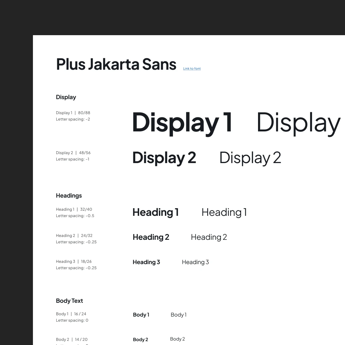Select letter spacing text under Heading 3 spec
Image resolution: width=345 pixels, height=345 pixels.
pyautogui.click(x=76, y=268)
